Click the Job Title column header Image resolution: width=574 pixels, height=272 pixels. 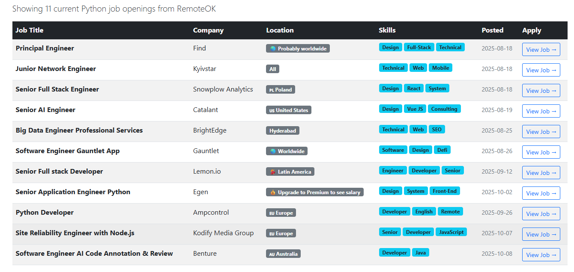point(30,30)
